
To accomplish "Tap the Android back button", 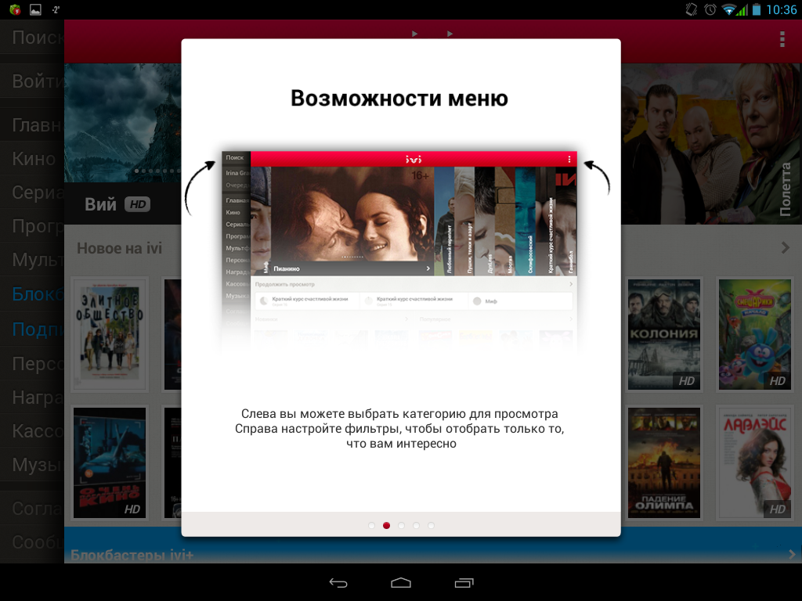I will coord(338,582).
